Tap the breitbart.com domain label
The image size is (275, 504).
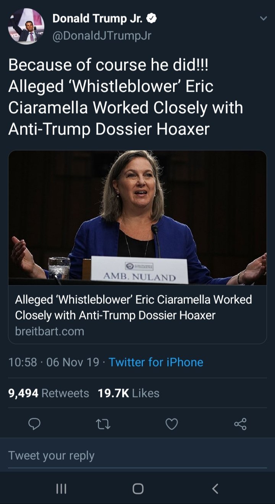tap(49, 331)
